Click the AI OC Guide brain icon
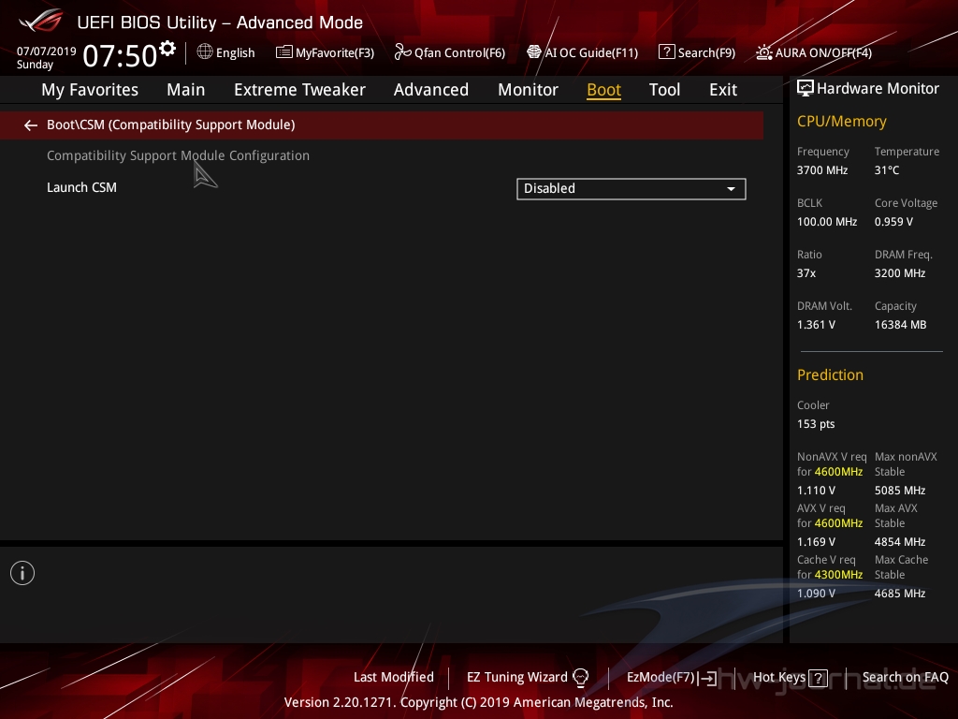The width and height of the screenshot is (958, 719). 534,52
